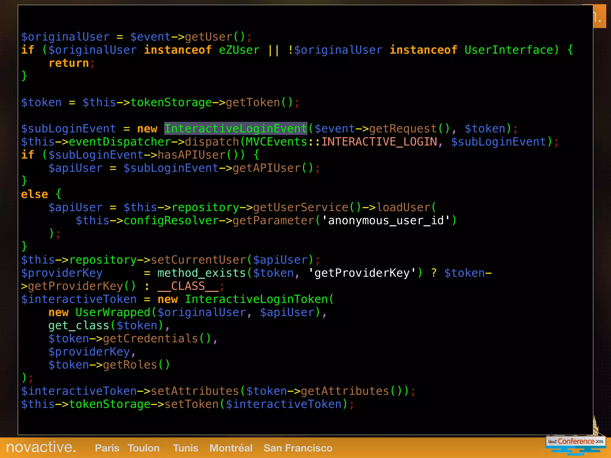
Task: Click the Toulon city label
Action: (x=144, y=448)
